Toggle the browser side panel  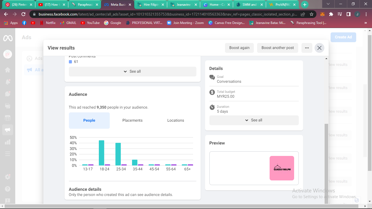click(348, 14)
